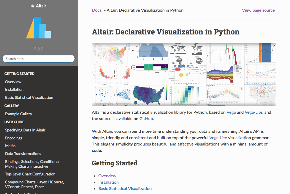
Task: Open Example Gallery in the sidebar
Action: pyautogui.click(x=19, y=114)
